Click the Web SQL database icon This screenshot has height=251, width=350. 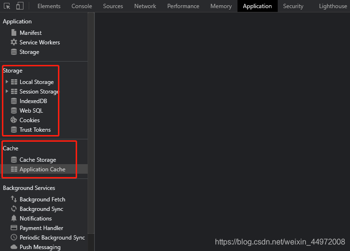[x=14, y=111]
